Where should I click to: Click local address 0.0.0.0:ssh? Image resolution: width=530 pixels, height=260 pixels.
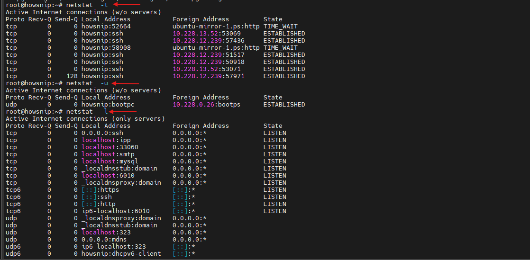click(x=102, y=133)
